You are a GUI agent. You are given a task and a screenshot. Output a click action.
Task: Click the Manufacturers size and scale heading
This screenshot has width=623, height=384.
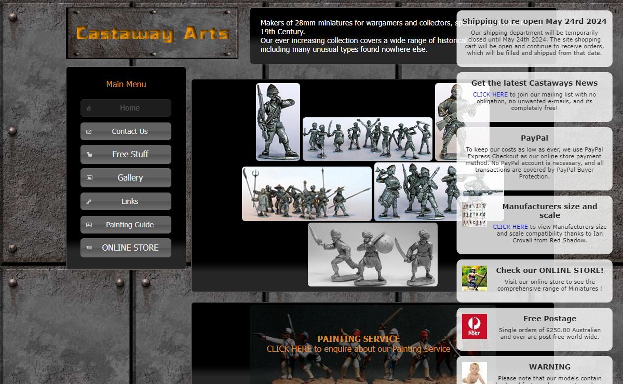coord(550,211)
